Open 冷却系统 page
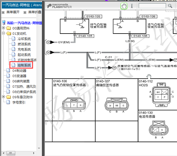Viewport: 177px width, 156px height. coord(24,39)
